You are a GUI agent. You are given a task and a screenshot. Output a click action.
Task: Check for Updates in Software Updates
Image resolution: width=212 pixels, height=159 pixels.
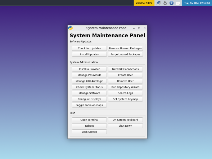(89, 48)
